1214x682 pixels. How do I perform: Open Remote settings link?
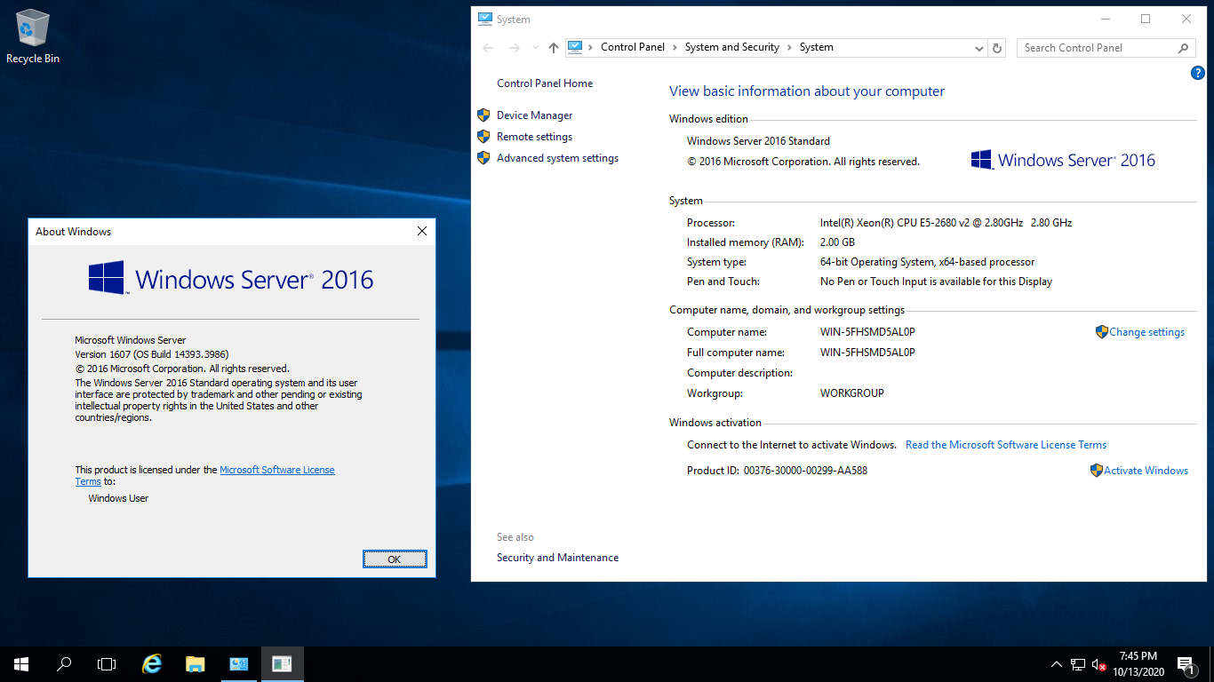(534, 137)
